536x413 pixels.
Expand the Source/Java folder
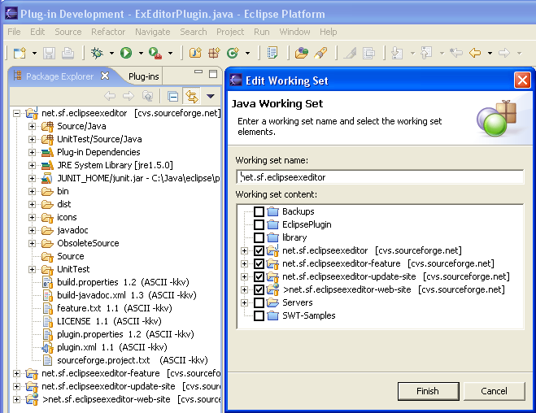[x=33, y=126]
